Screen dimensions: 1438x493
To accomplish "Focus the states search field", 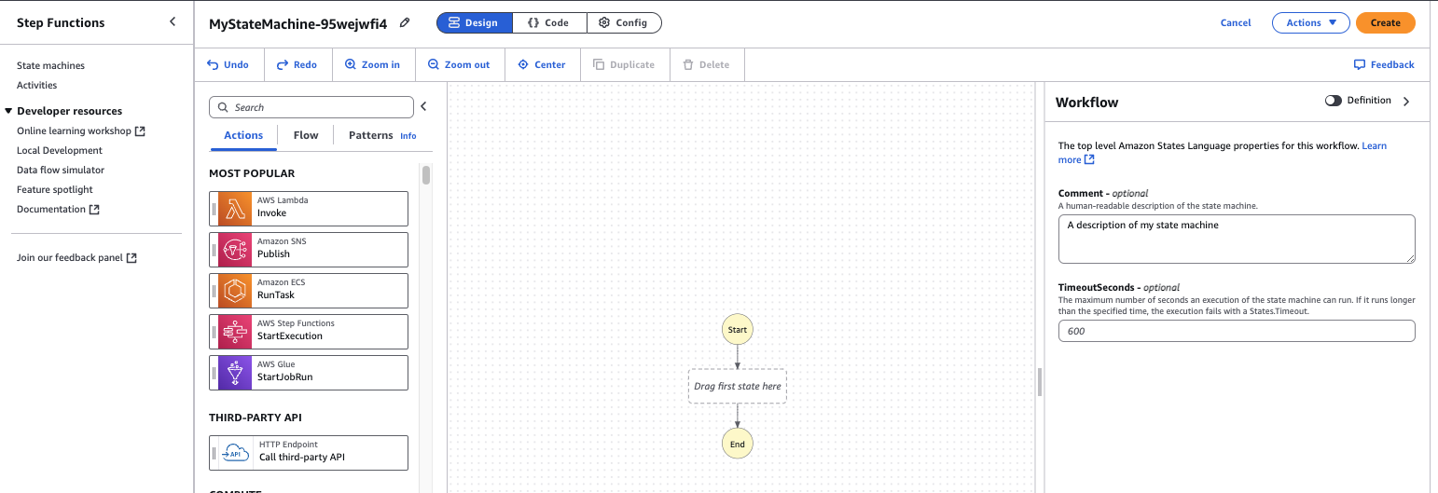I will pos(311,107).
